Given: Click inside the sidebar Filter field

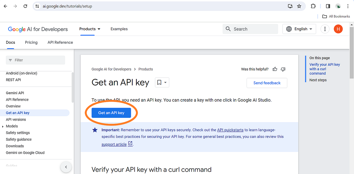Looking at the screenshot, I should coord(35,60).
